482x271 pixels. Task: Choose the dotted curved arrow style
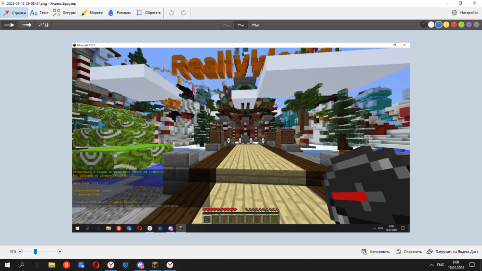[44, 25]
